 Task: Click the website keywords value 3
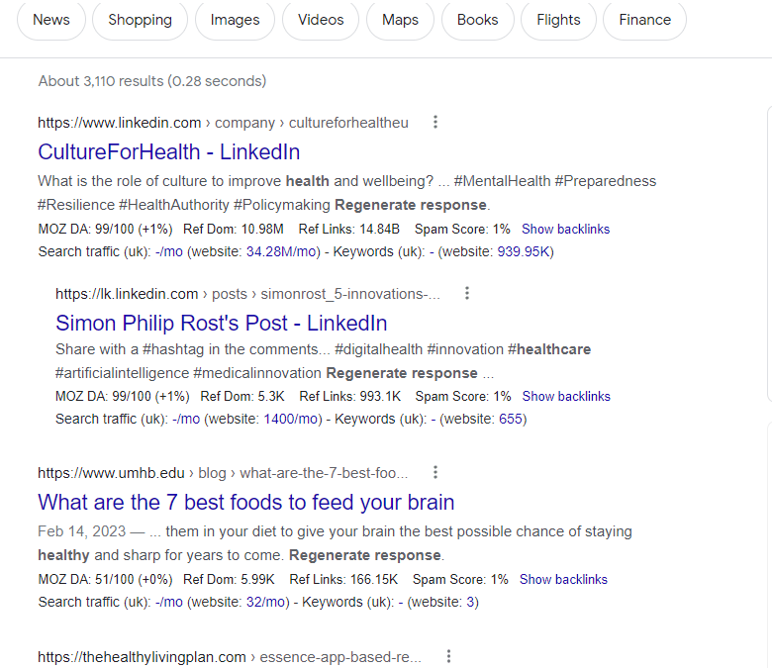pos(470,602)
